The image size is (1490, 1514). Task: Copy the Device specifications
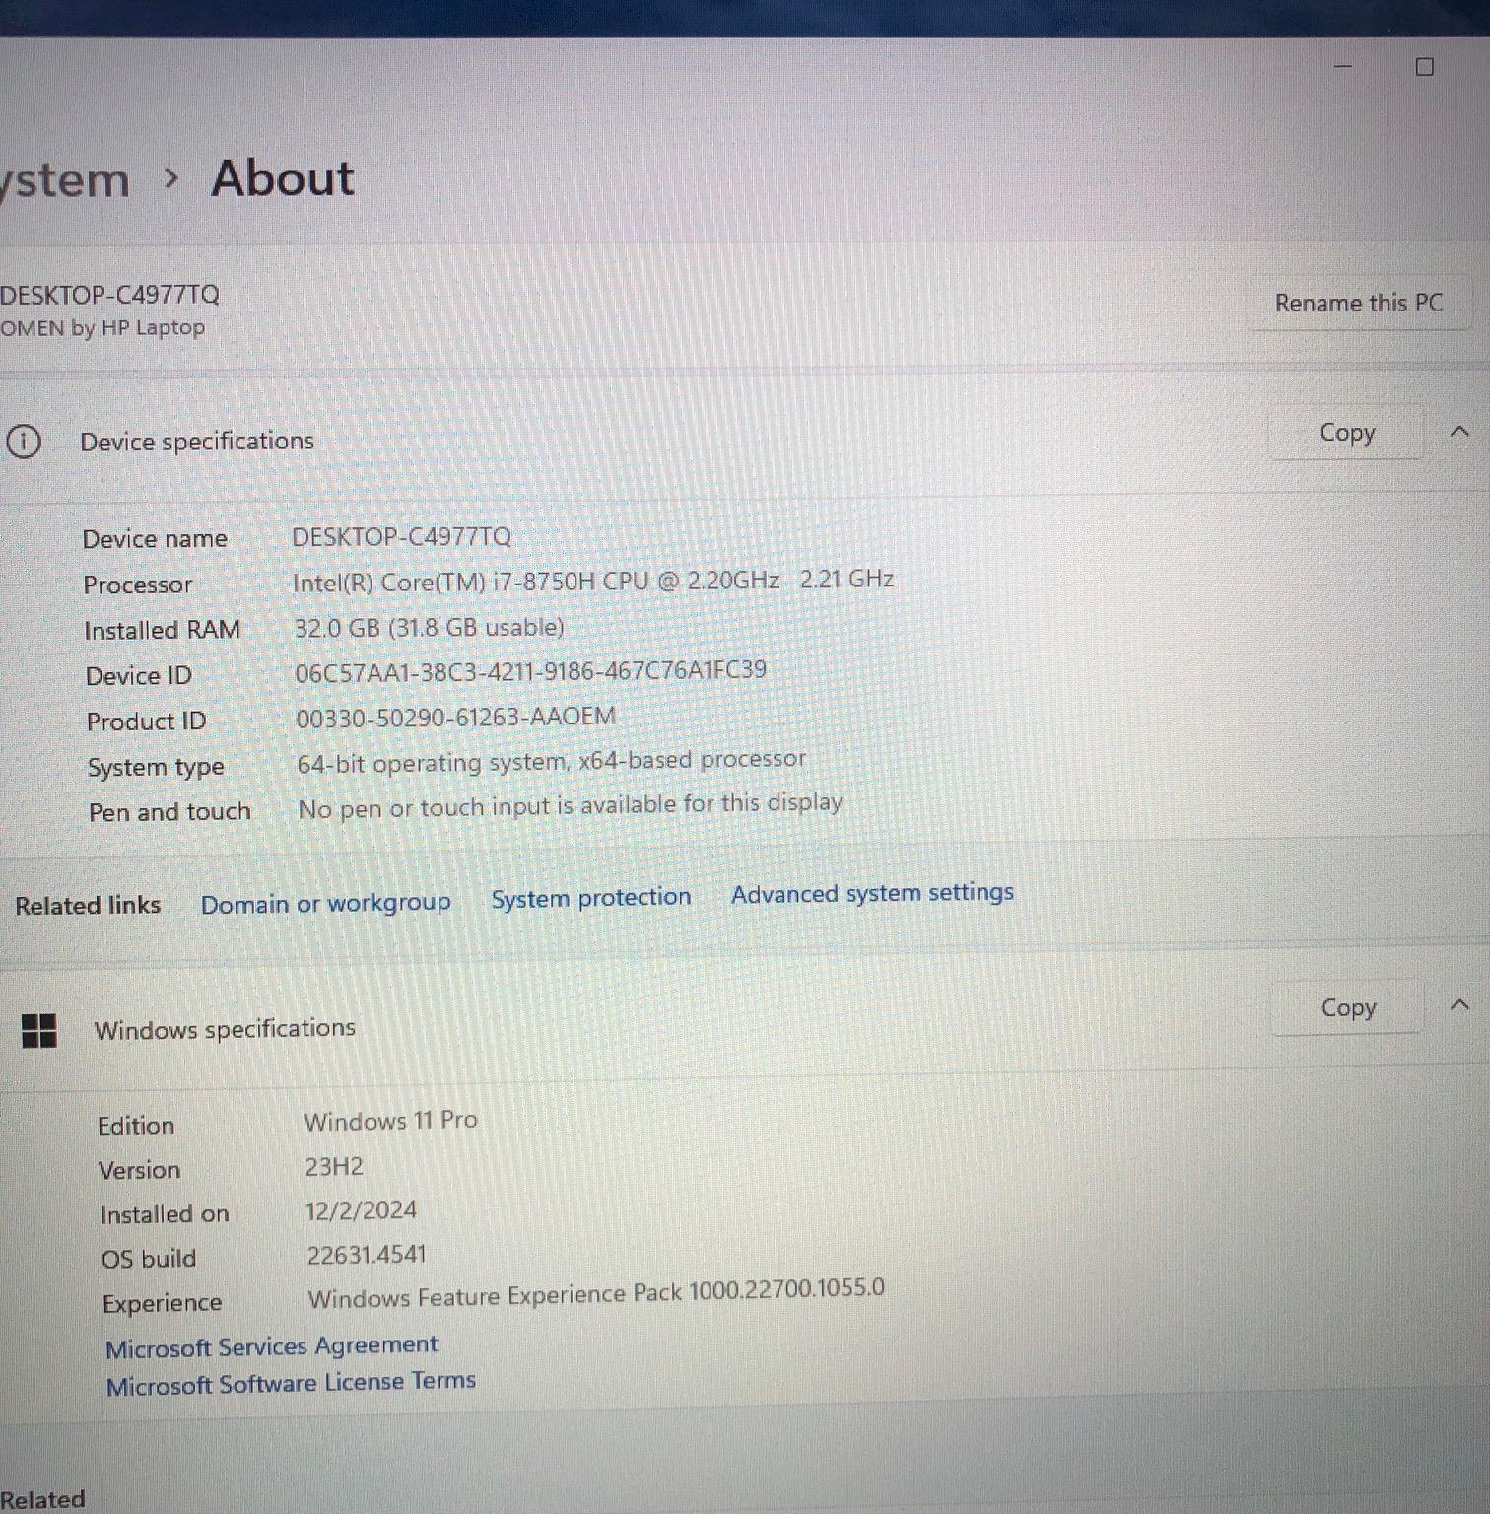(1346, 433)
